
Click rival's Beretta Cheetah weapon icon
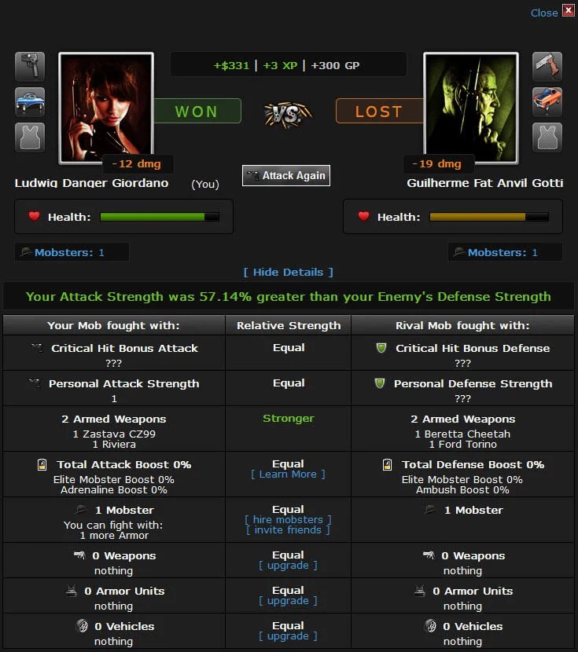[547, 67]
